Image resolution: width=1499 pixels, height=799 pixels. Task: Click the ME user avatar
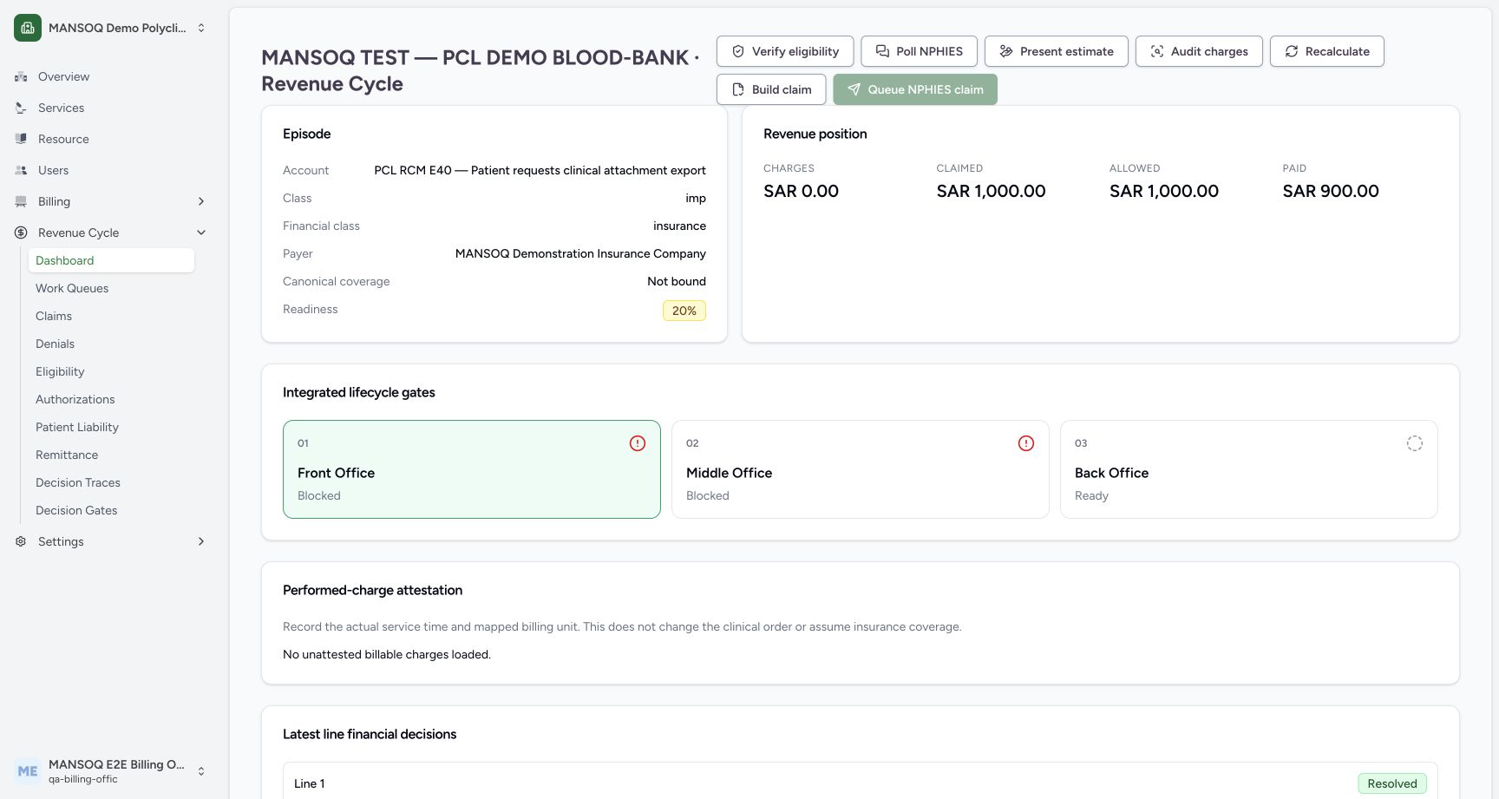click(x=28, y=771)
